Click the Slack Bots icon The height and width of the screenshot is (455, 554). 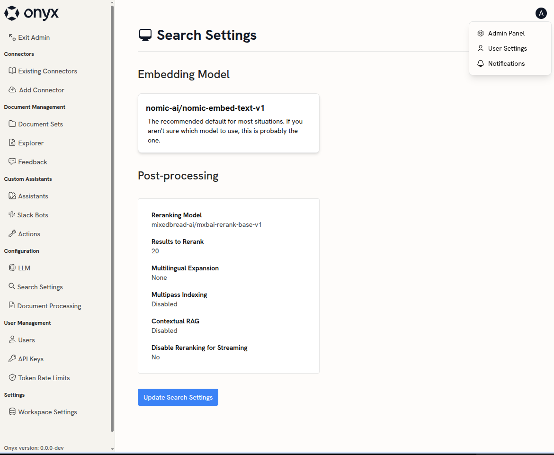point(12,214)
